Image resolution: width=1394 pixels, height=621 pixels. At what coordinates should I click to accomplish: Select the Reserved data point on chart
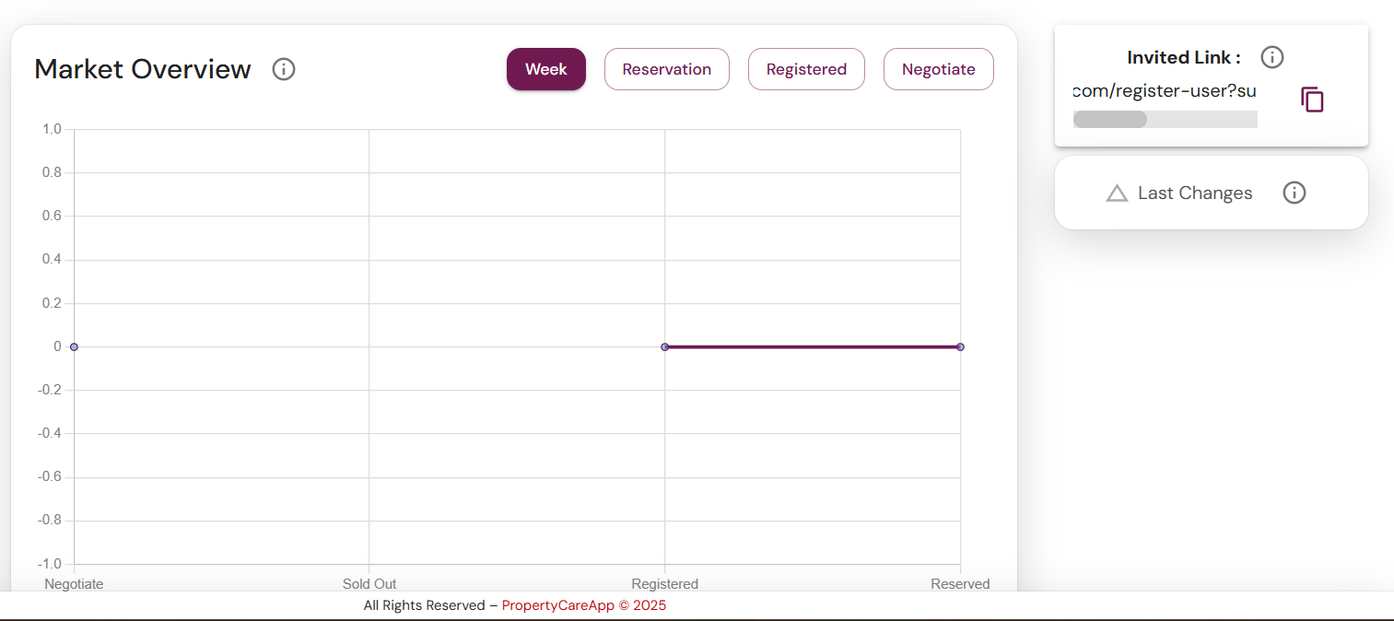tap(960, 347)
